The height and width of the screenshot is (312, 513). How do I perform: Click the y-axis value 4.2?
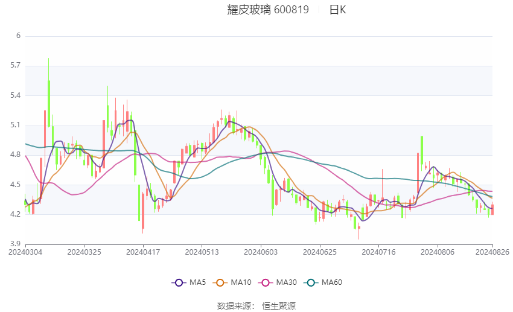15,215
